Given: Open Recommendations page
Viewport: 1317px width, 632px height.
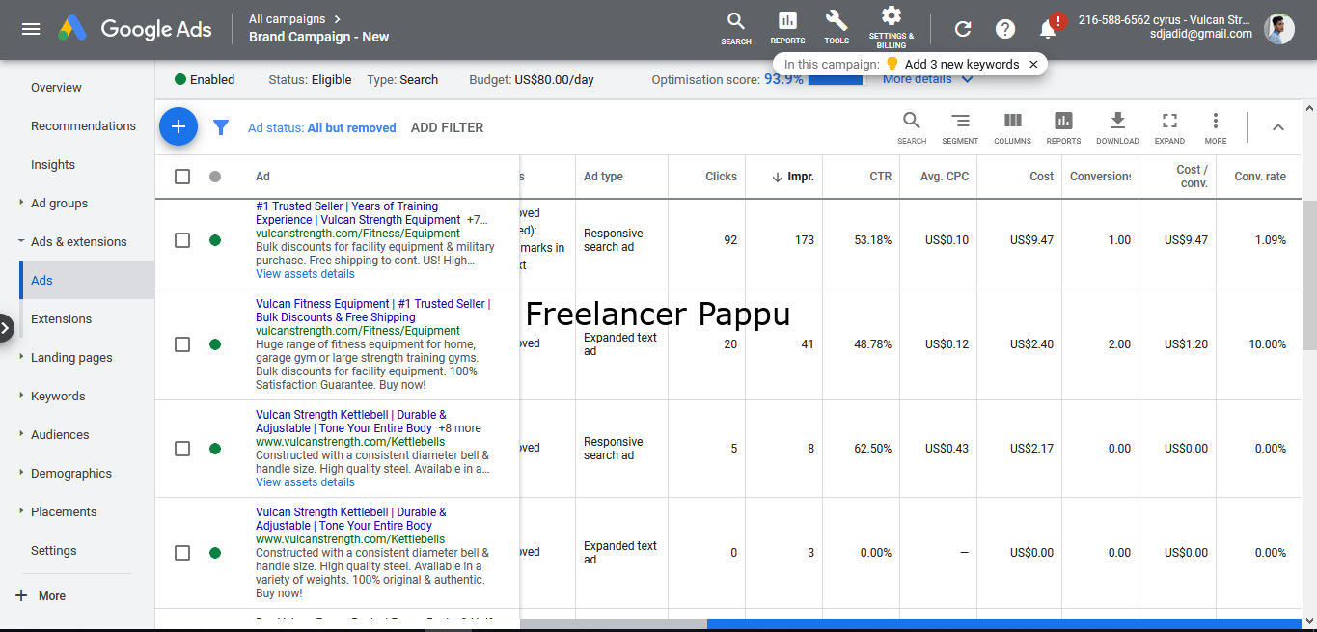Looking at the screenshot, I should pos(83,125).
